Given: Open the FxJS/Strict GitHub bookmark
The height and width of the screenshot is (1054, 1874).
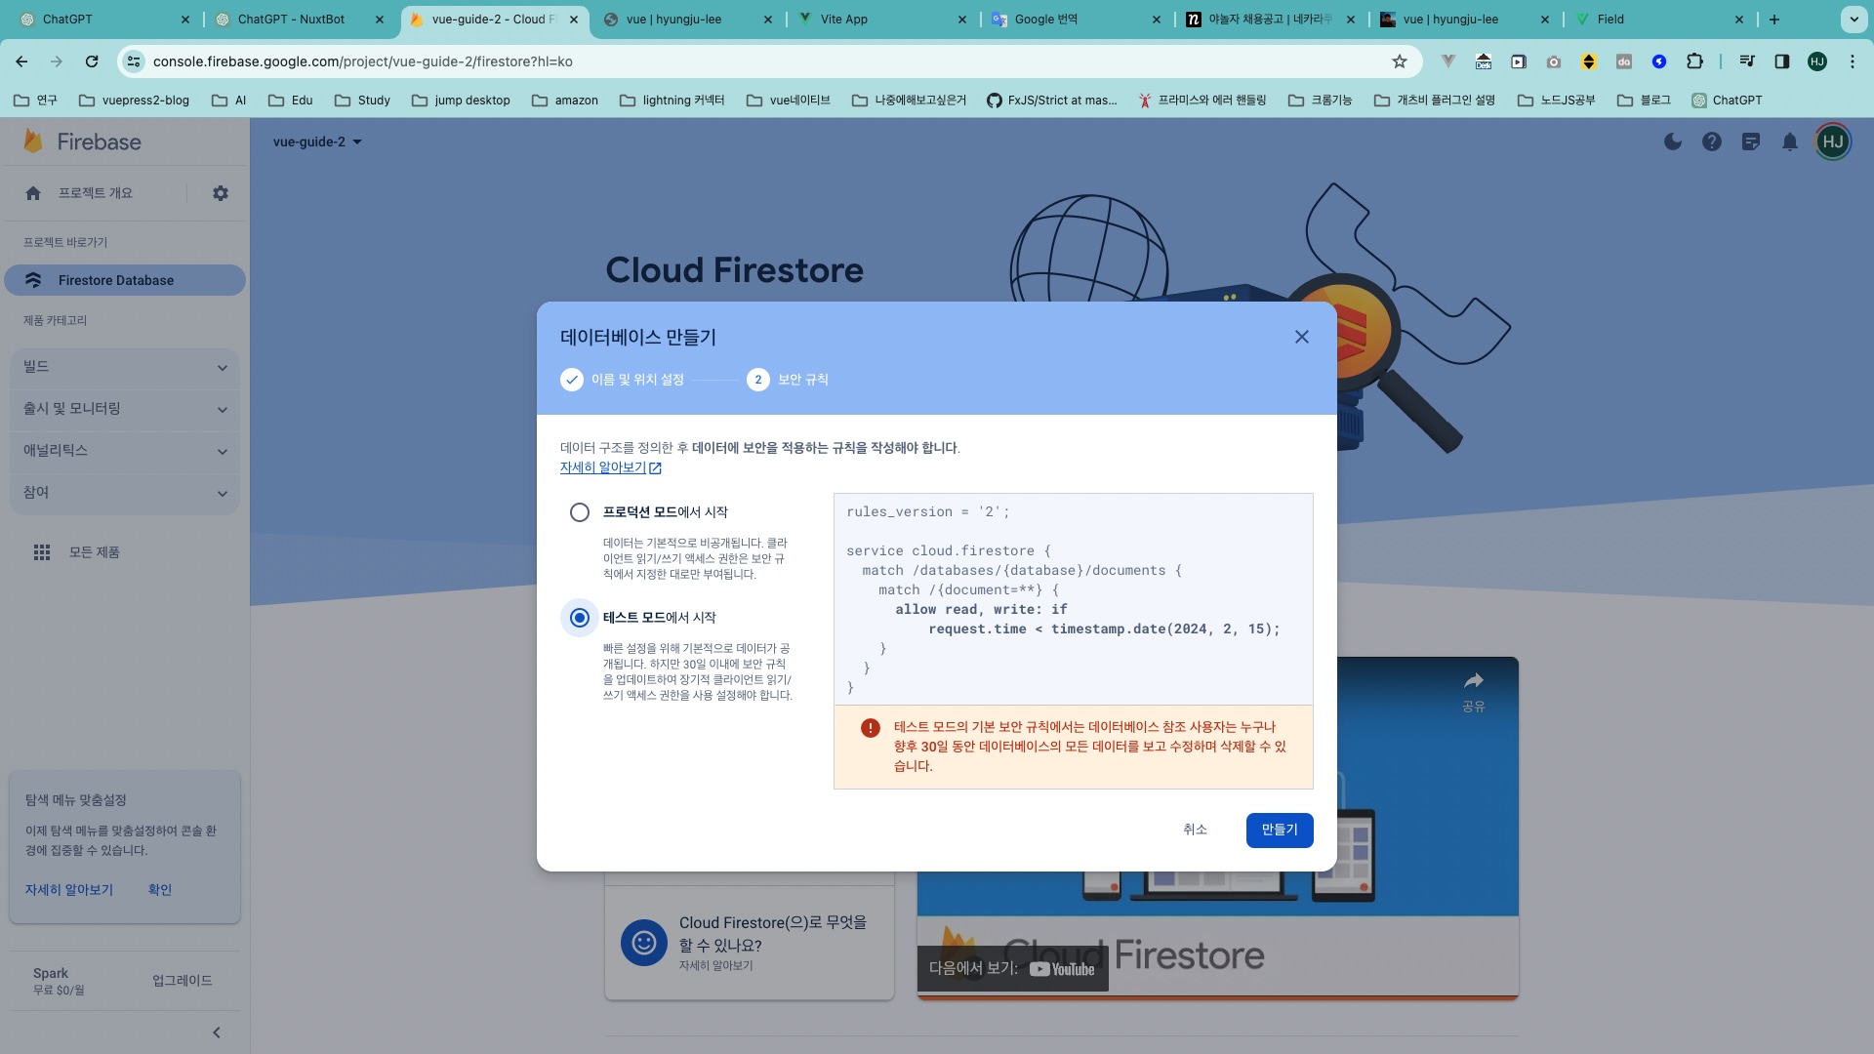Looking at the screenshot, I should (1052, 100).
